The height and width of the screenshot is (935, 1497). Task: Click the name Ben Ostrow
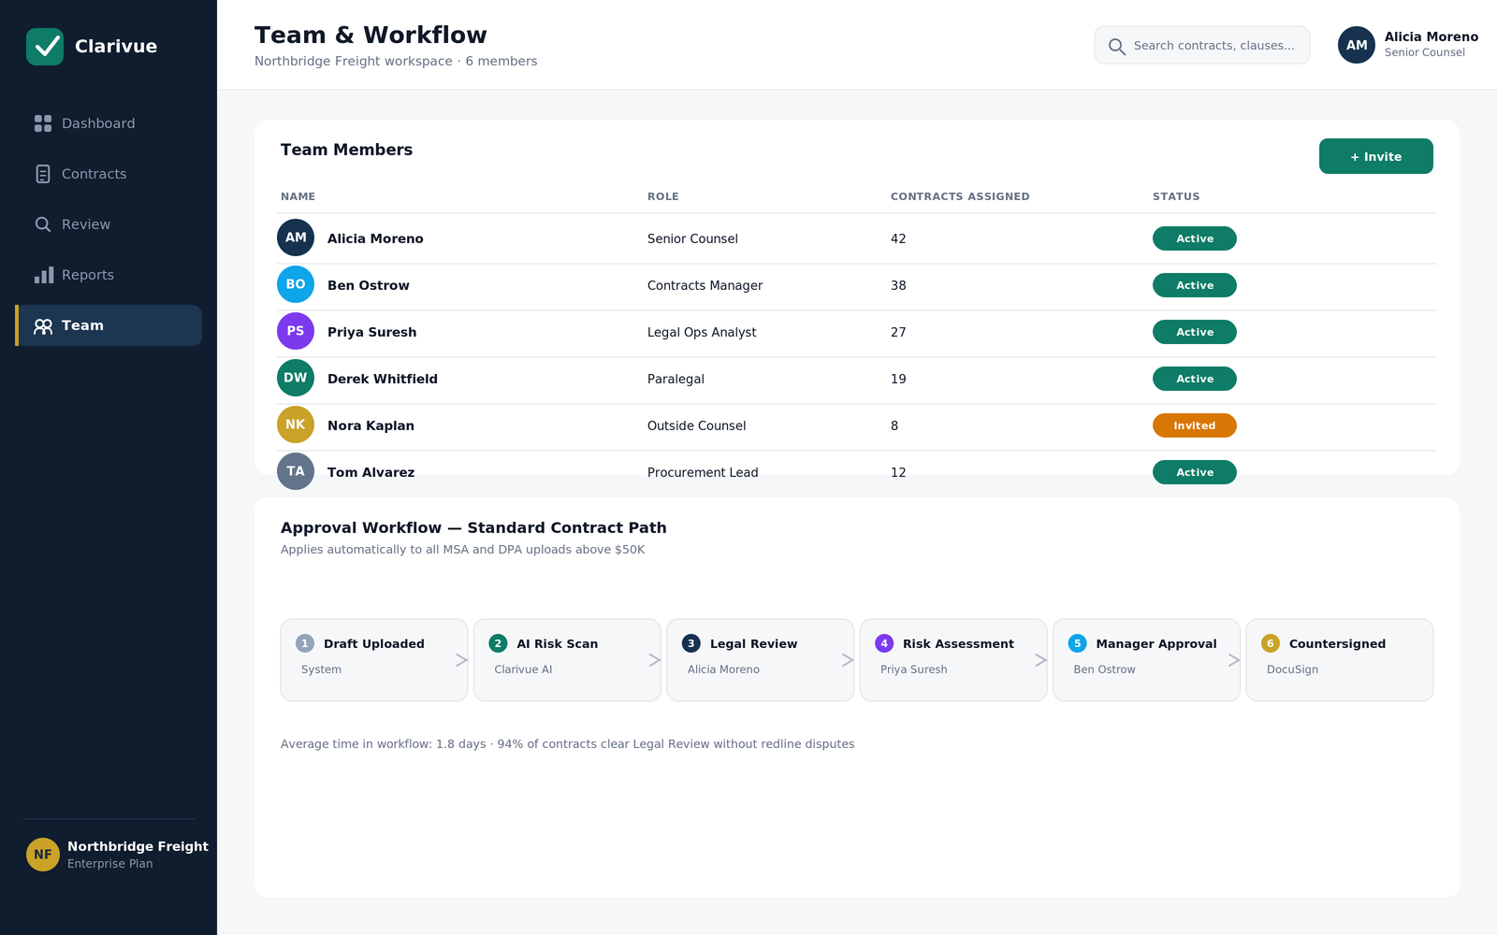click(x=369, y=285)
